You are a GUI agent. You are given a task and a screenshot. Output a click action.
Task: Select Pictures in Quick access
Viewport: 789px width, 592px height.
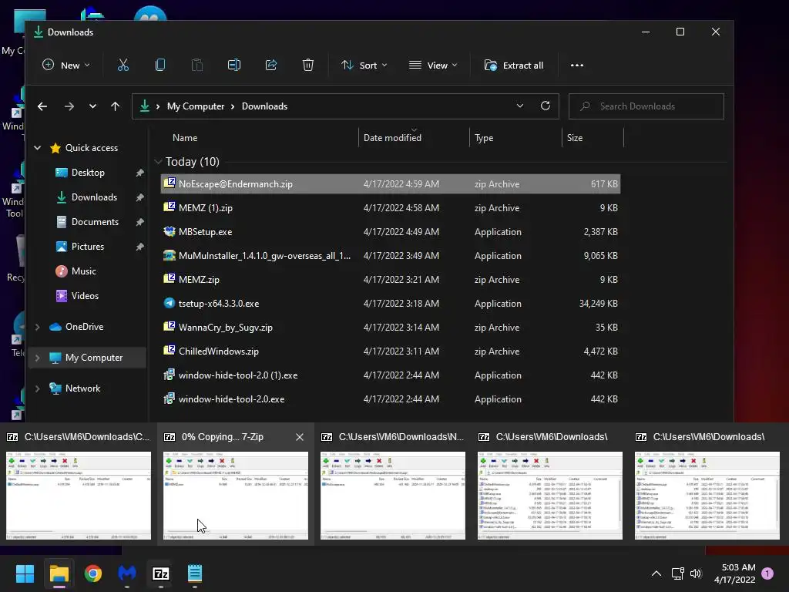click(88, 246)
